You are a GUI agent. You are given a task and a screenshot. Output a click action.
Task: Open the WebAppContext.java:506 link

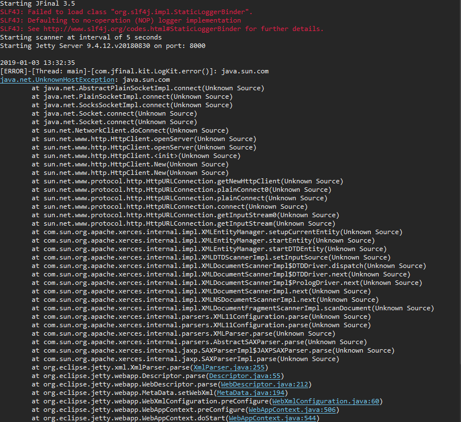pyautogui.click(x=292, y=410)
